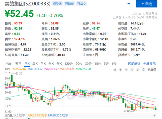The height and width of the screenshot is (119, 162).
Task: Click the volume MA5:19.42万手 label
Action: click(38, 115)
